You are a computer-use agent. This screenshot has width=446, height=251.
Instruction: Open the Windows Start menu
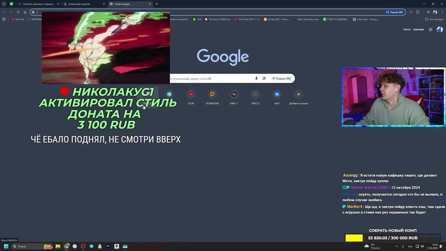coord(6,246)
